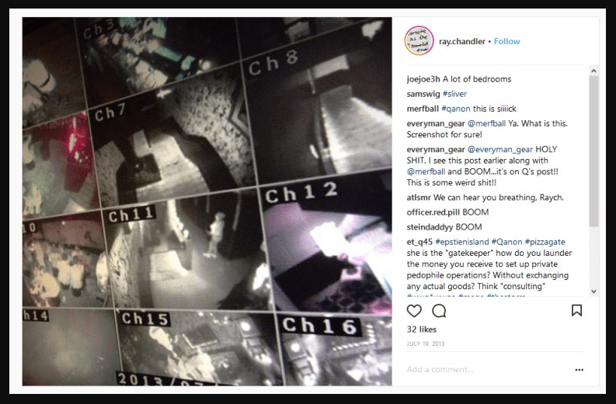Open comments via speech bubble icon
This screenshot has height=404, width=616.
point(439,311)
